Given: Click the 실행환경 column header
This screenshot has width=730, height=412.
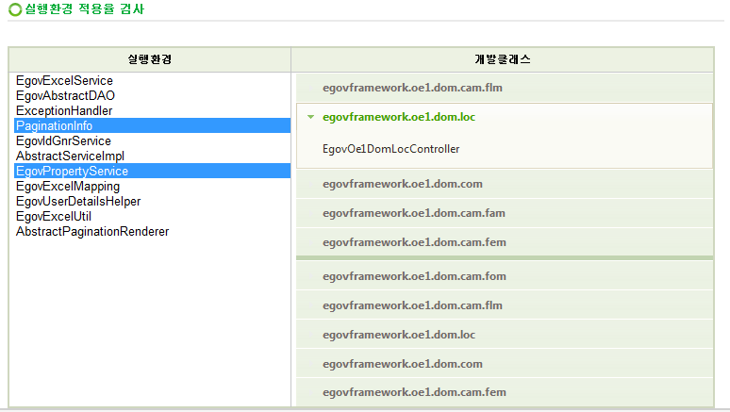Looking at the screenshot, I should point(149,59).
